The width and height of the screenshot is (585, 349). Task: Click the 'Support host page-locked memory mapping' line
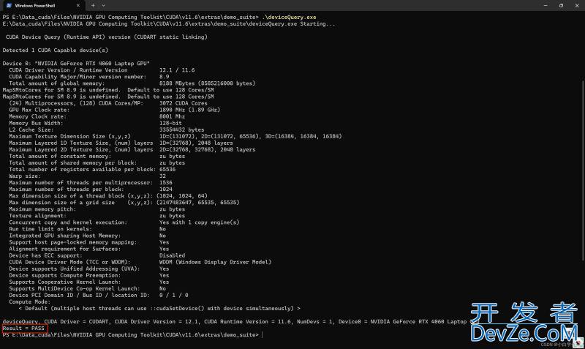(89, 242)
